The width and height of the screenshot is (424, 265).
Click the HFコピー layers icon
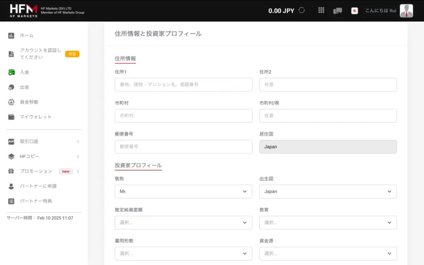pyautogui.click(x=11, y=156)
